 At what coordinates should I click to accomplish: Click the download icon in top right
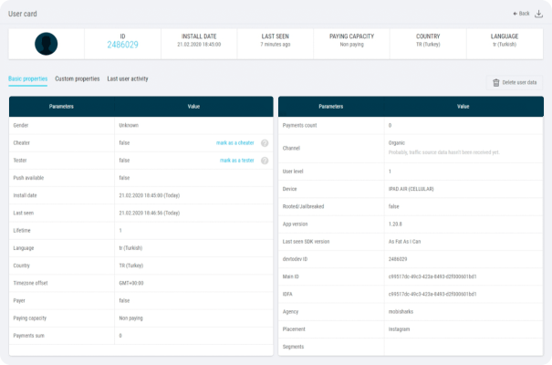538,14
